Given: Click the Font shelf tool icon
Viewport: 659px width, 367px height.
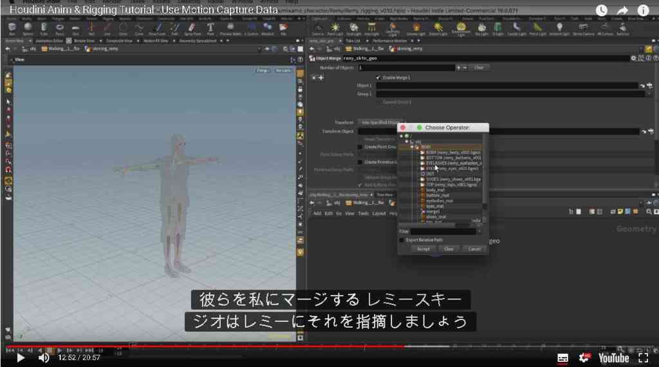Looking at the screenshot, I should tap(210, 28).
